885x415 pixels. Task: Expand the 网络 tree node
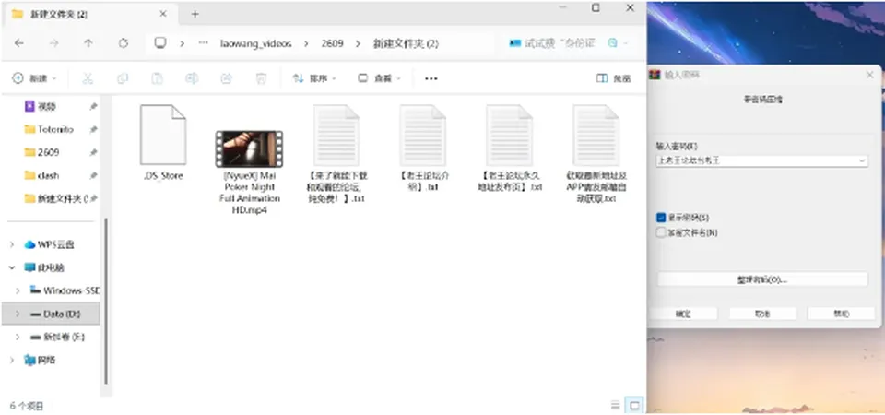pos(12,360)
